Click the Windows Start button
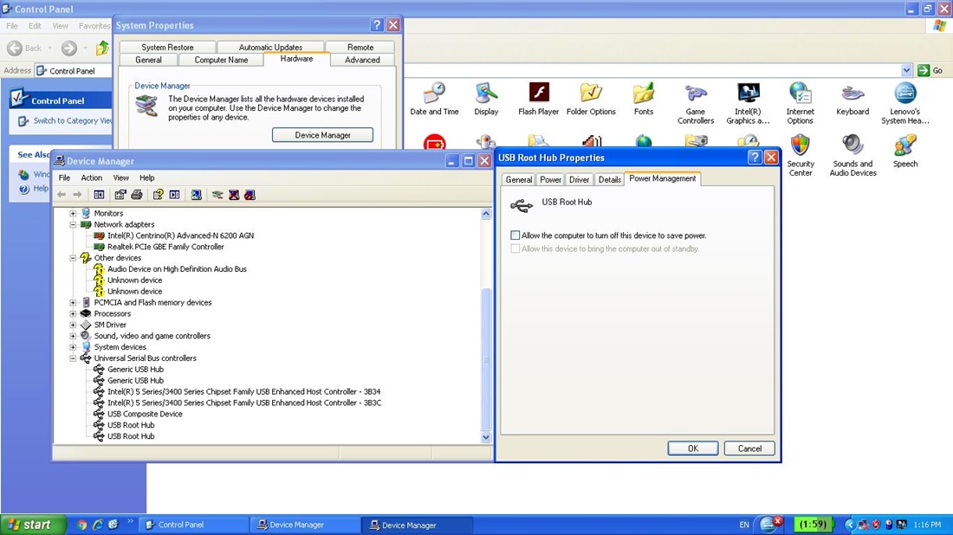The width and height of the screenshot is (953, 535). [32, 525]
